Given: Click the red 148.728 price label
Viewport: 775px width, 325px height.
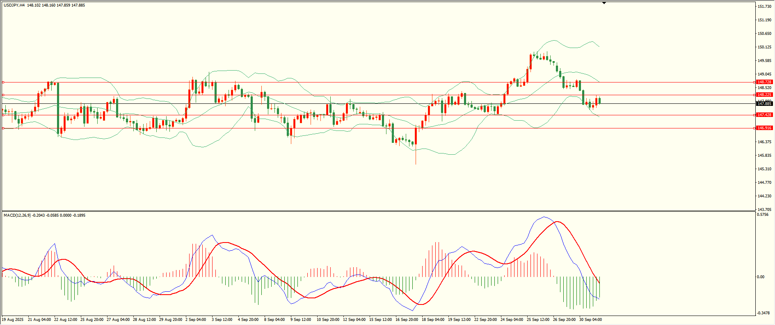Looking at the screenshot, I should [764, 82].
